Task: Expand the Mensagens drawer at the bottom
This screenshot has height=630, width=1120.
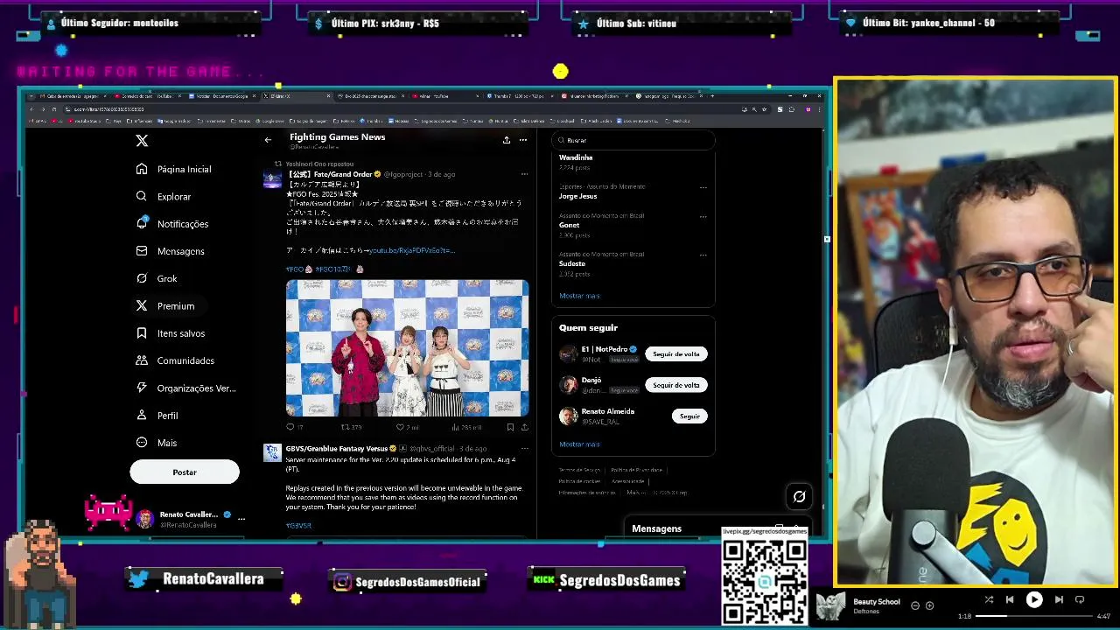Action: click(717, 528)
